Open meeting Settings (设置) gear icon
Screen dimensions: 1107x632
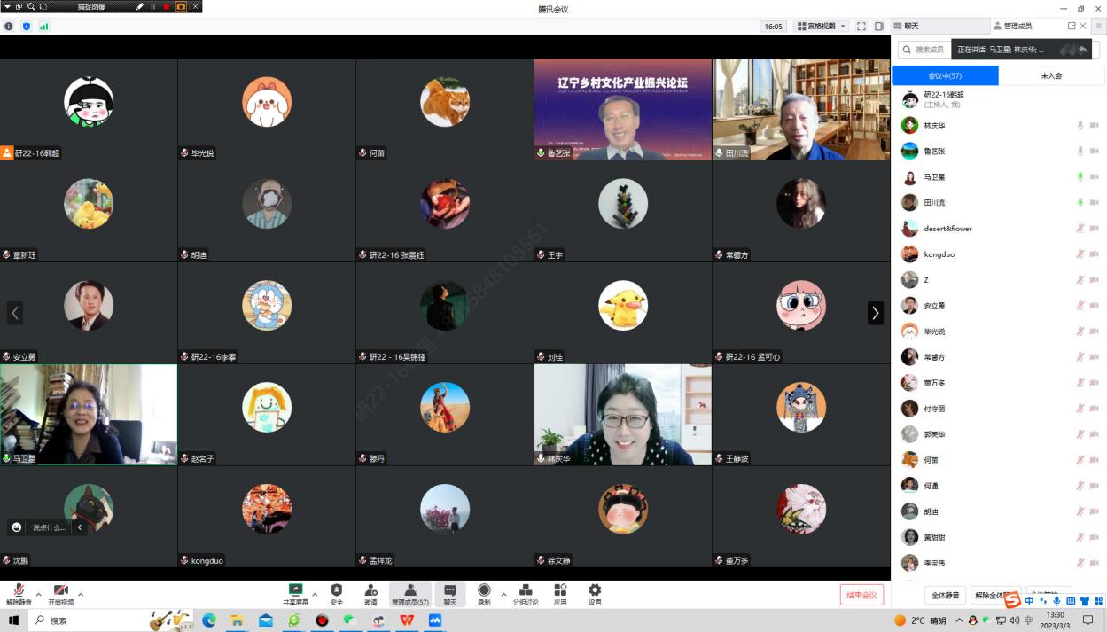coord(595,593)
